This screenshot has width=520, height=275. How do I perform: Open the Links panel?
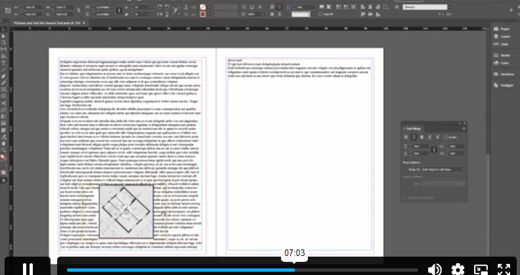coord(502,44)
